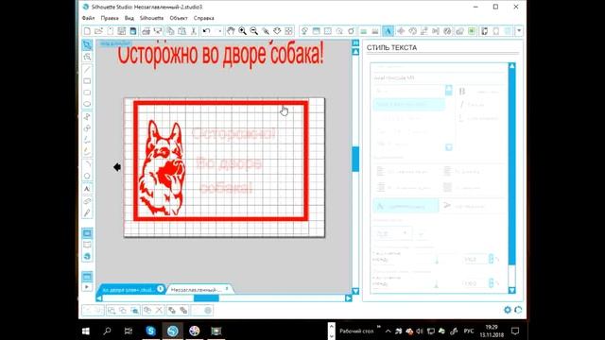Select the hand pan tool
The image size is (605, 340).
231,31
